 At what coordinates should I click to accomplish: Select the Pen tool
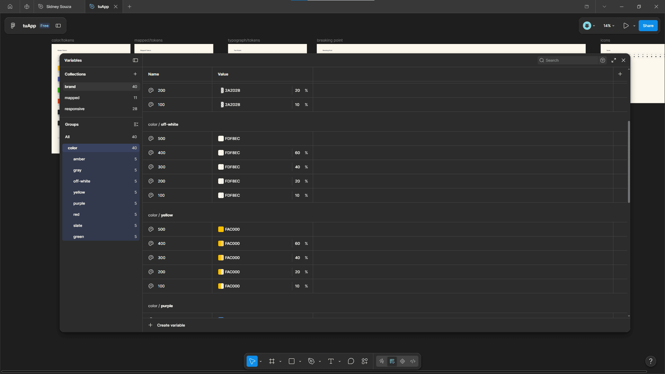tap(311, 361)
